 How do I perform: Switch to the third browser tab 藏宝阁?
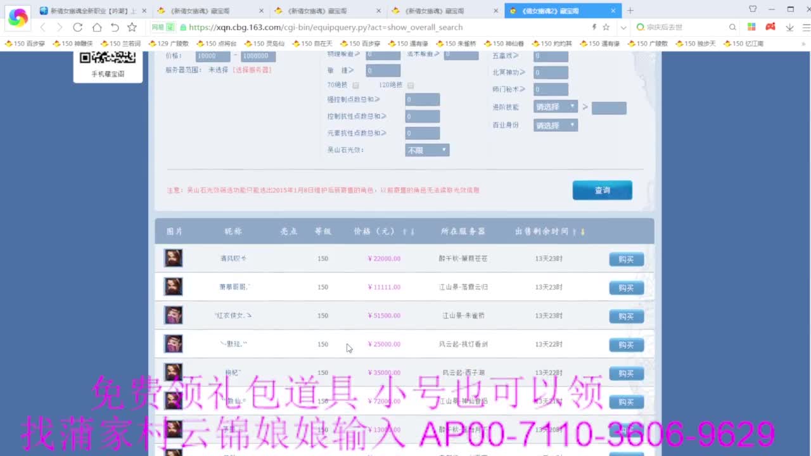[x=328, y=11]
